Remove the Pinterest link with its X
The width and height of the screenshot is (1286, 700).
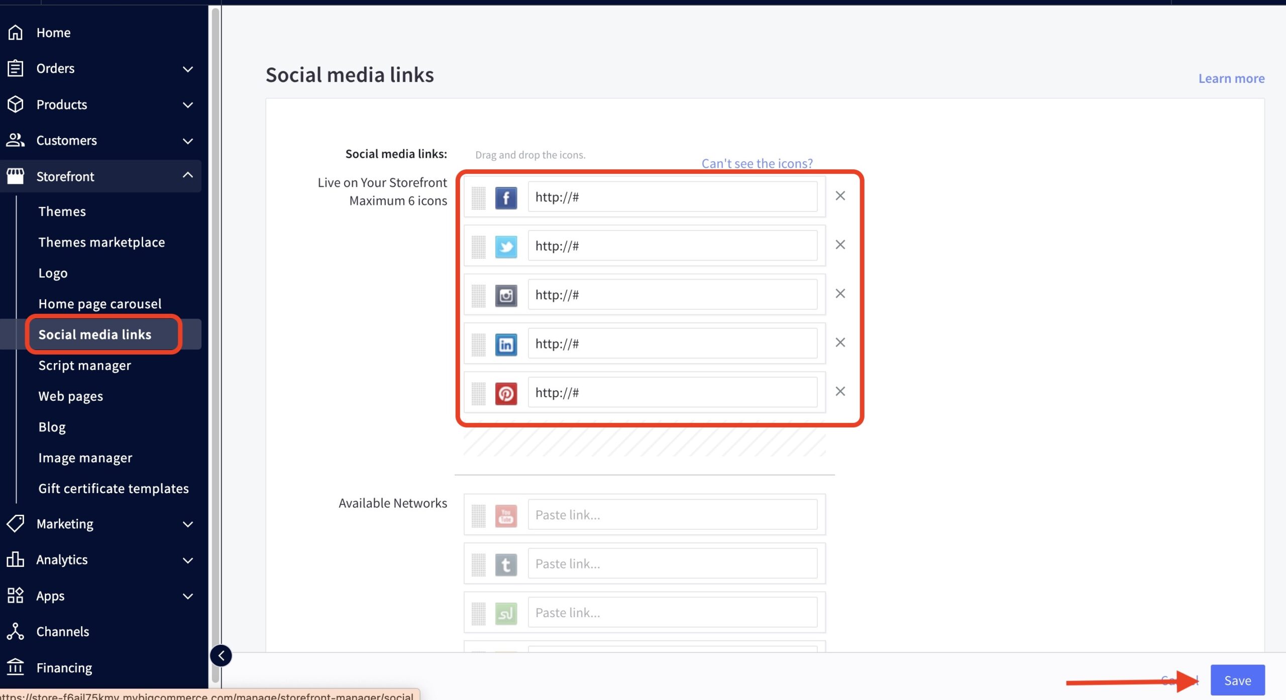click(840, 391)
